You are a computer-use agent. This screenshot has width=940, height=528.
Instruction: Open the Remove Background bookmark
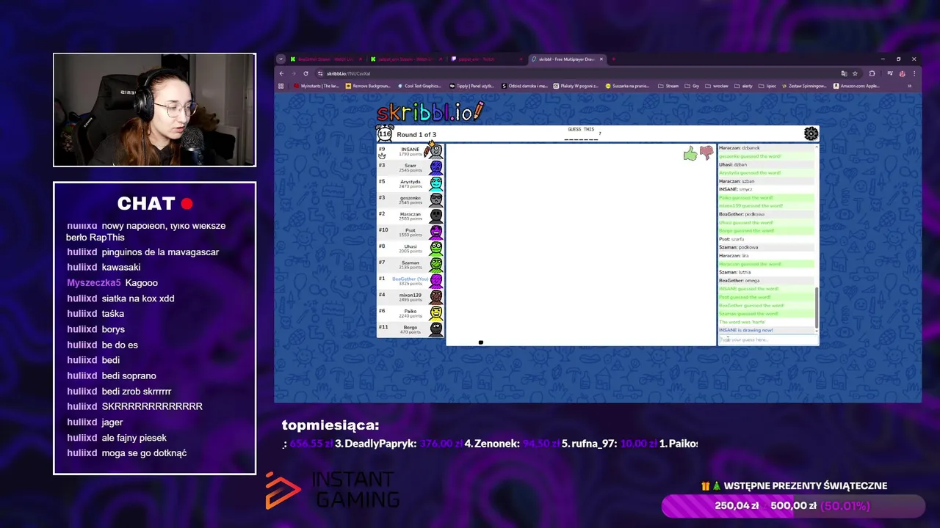pos(368,86)
